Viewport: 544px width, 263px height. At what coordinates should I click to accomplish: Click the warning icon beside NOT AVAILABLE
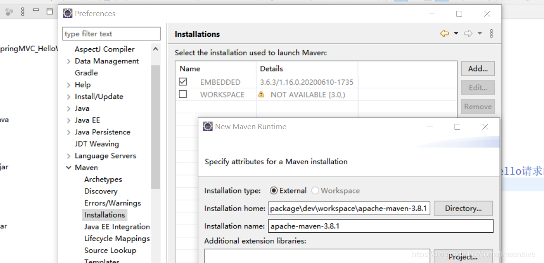coord(261,94)
